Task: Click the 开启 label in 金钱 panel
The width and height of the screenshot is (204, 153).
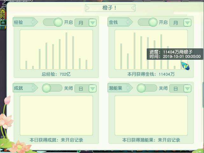Action: (x=163, y=22)
